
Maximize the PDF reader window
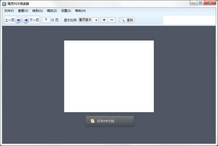coord(200,3)
